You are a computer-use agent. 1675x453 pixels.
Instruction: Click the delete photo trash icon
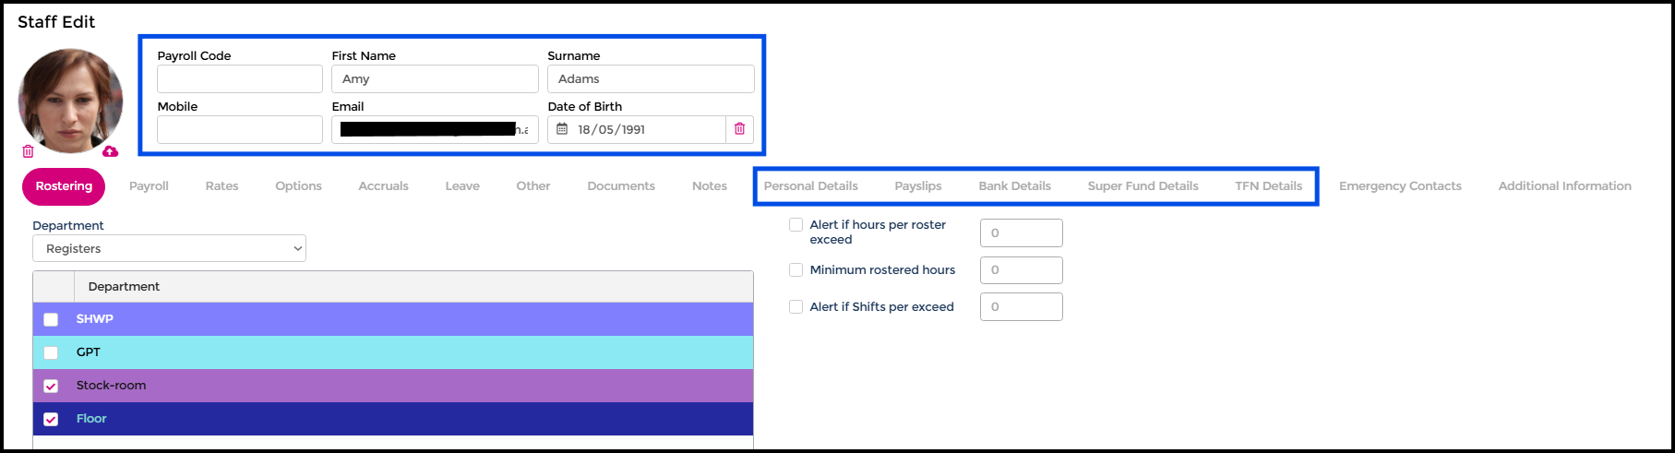[x=28, y=151]
